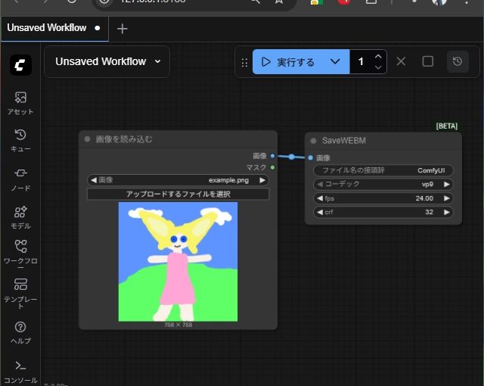
Task: Grab the actionbar drag handle dots
Action: (244, 63)
